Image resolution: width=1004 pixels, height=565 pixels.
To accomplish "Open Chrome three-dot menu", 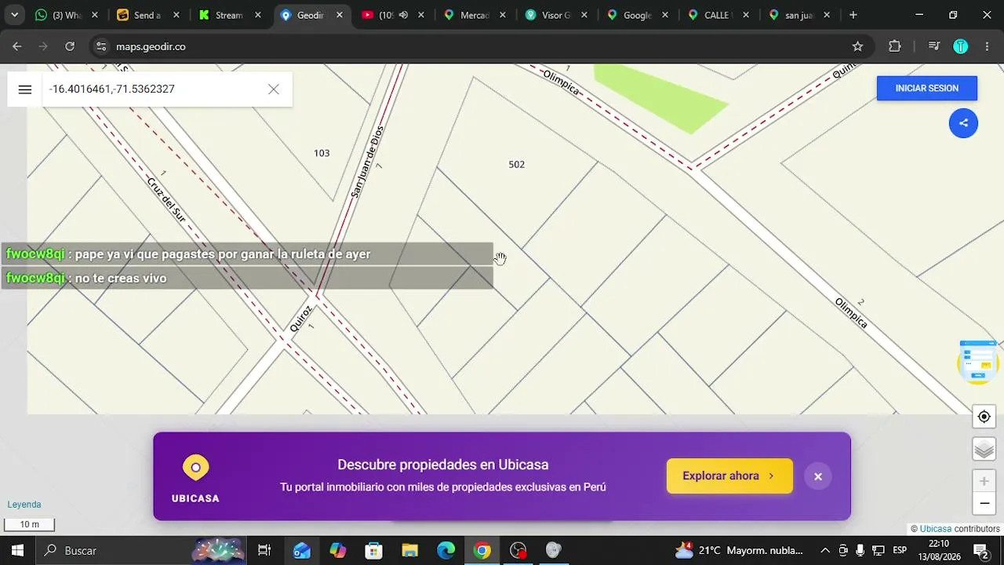I will click(x=987, y=46).
